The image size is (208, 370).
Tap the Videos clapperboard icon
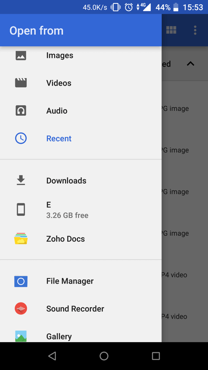pyautogui.click(x=21, y=83)
